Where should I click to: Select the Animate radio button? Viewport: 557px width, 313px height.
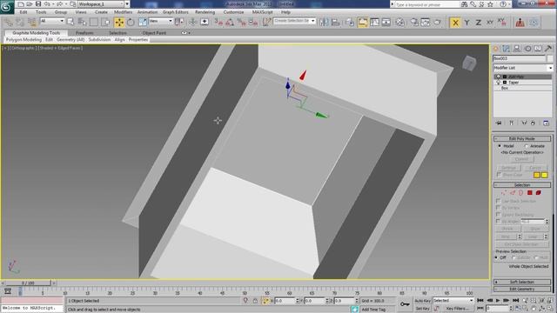(x=527, y=146)
